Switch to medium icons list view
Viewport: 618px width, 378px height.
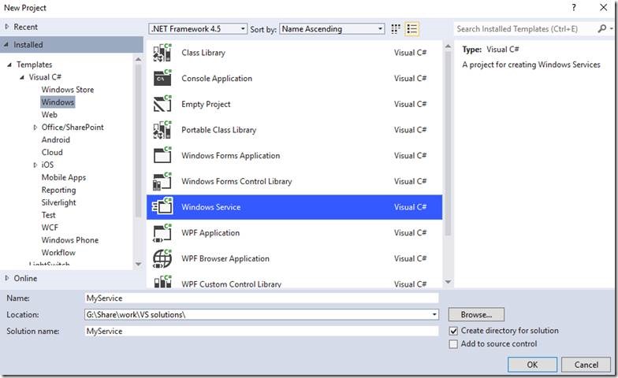[411, 28]
